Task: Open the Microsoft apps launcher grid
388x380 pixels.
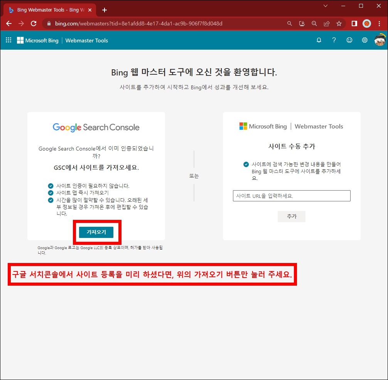Action: 8,40
